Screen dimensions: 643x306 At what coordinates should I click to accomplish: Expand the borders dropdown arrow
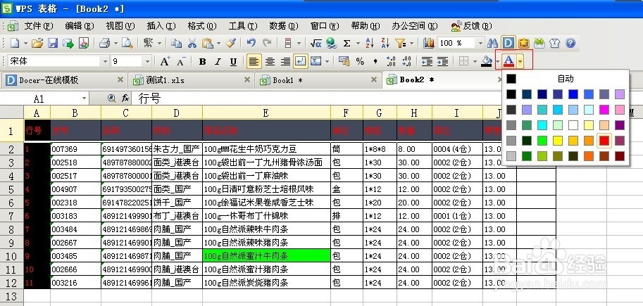pos(475,61)
